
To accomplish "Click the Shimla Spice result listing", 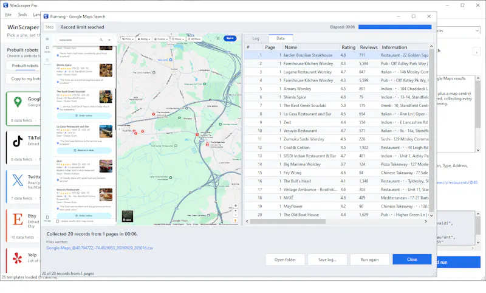I will (84, 74).
